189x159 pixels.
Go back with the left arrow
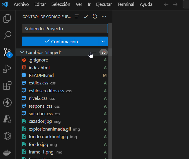coord(166,4)
